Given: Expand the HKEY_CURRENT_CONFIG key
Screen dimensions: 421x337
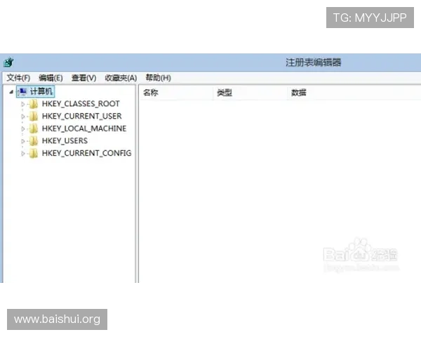Looking at the screenshot, I should [x=23, y=154].
